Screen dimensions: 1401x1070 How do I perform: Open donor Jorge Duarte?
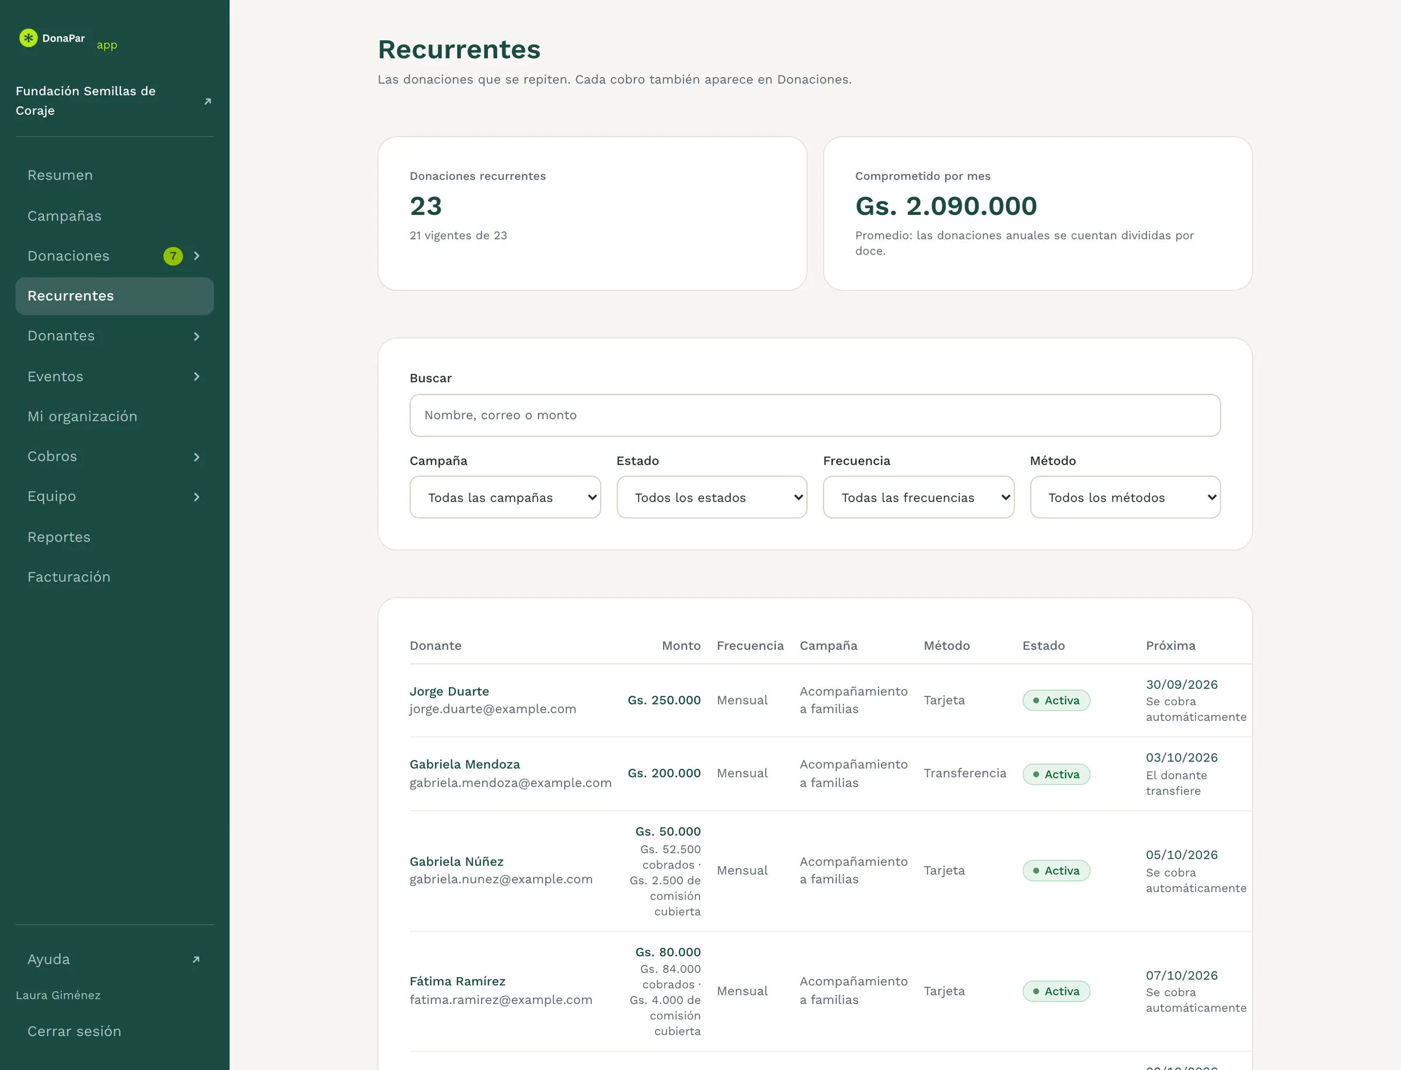[x=449, y=691]
